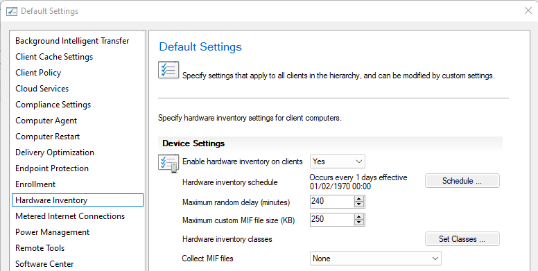Screen dimensions: 538x271
Task: Click the Default Settings title bar icon
Action: click(x=12, y=11)
